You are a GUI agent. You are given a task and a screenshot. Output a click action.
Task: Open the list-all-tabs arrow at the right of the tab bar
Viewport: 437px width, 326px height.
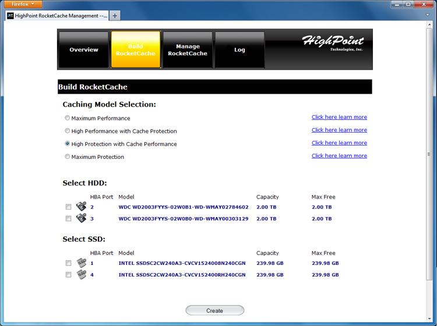pos(428,15)
